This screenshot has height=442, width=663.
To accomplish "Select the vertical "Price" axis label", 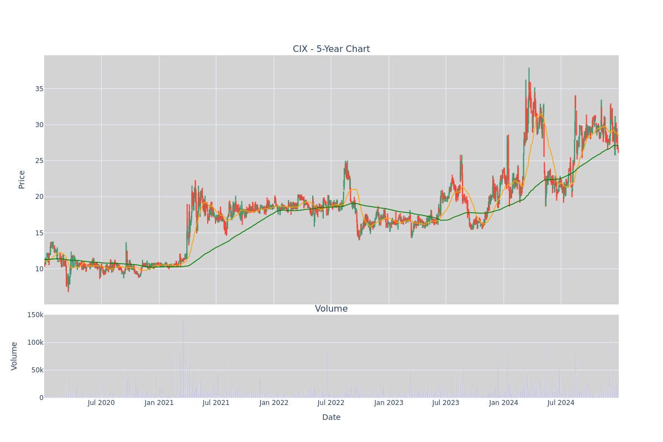I will point(22,180).
